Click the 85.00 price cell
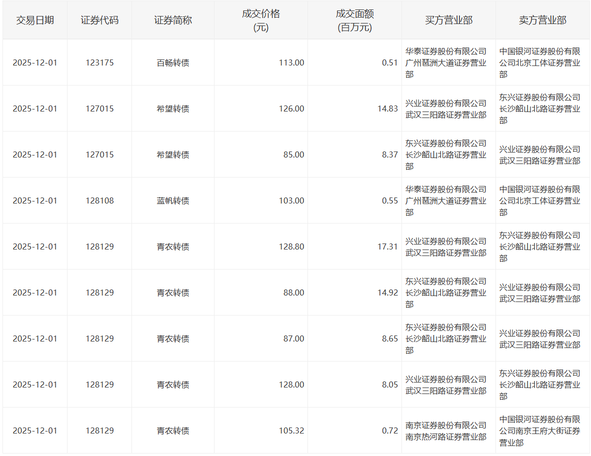 tap(293, 154)
